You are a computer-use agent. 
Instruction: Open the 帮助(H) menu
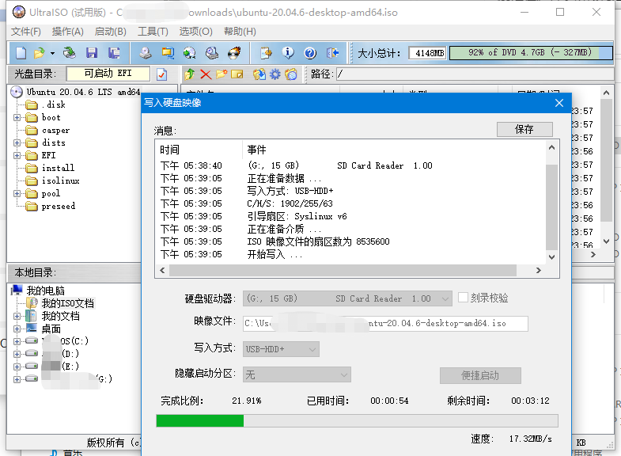tap(240, 32)
